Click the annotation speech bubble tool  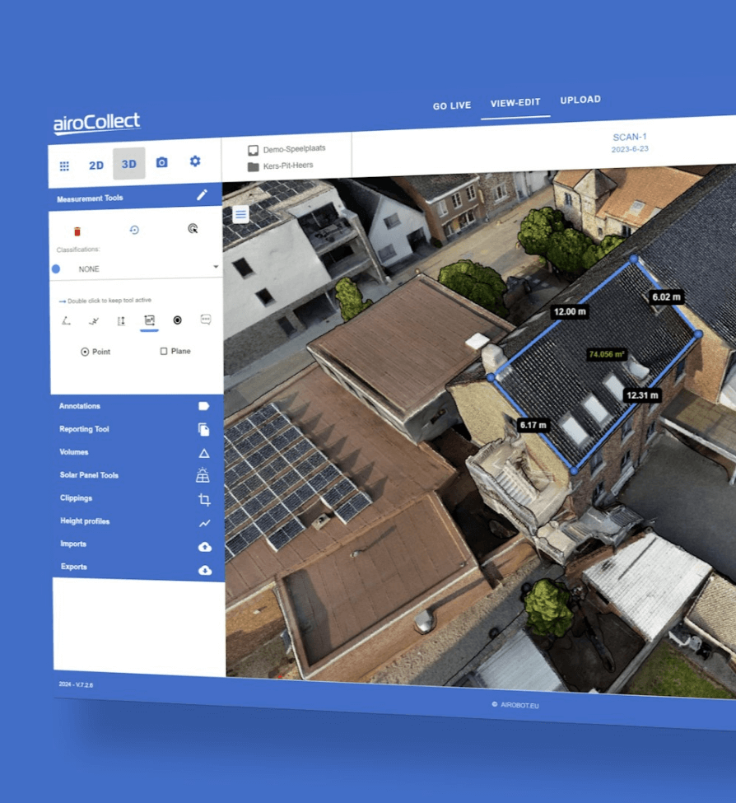tap(206, 320)
